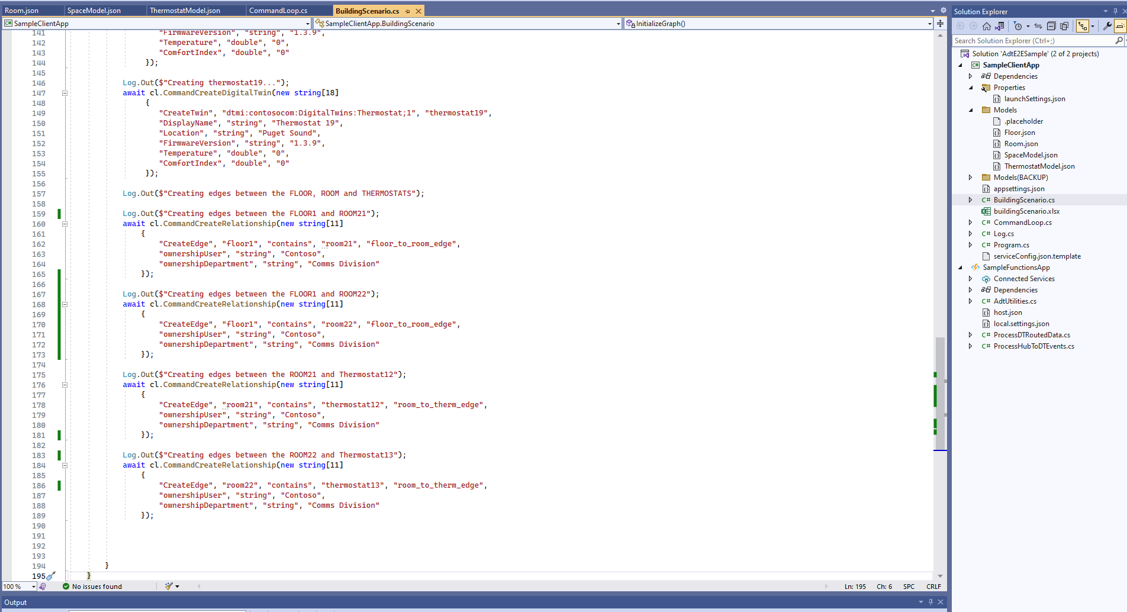
Task: Click the Pending Changes Filter clock icon
Action: 1019,25
